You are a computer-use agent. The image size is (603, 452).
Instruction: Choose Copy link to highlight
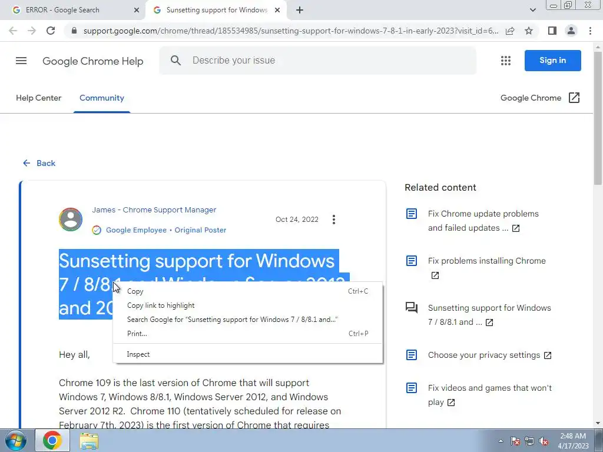[248, 305]
